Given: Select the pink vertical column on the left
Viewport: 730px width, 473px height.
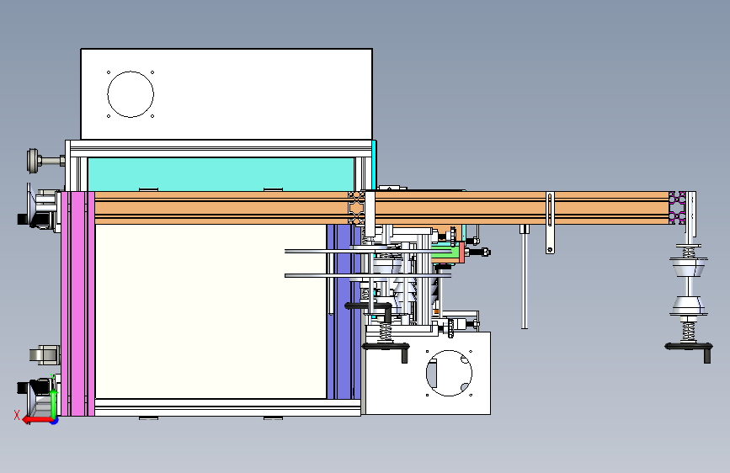Looking at the screenshot, I should 77,304.
